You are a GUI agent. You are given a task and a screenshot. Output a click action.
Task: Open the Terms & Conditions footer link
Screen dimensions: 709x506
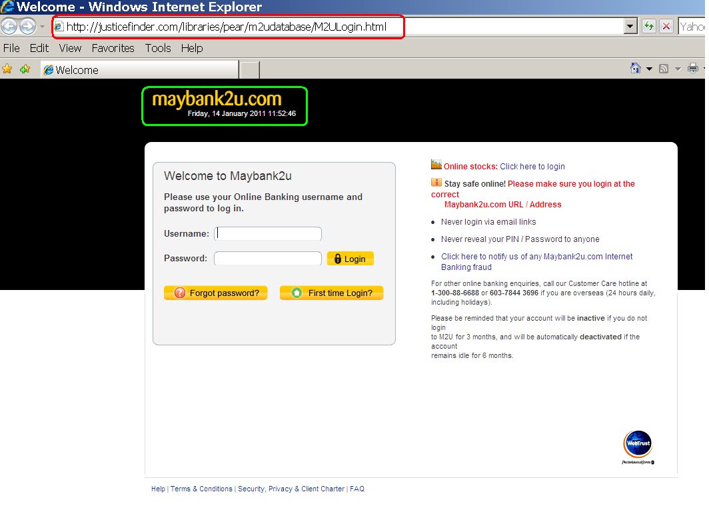pyautogui.click(x=201, y=489)
